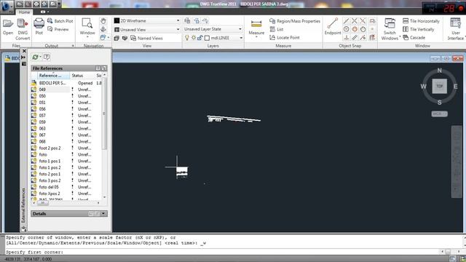Screen dimensions: 466x262
Task: Toggle layer lock padlock icon
Action: [x=200, y=38]
